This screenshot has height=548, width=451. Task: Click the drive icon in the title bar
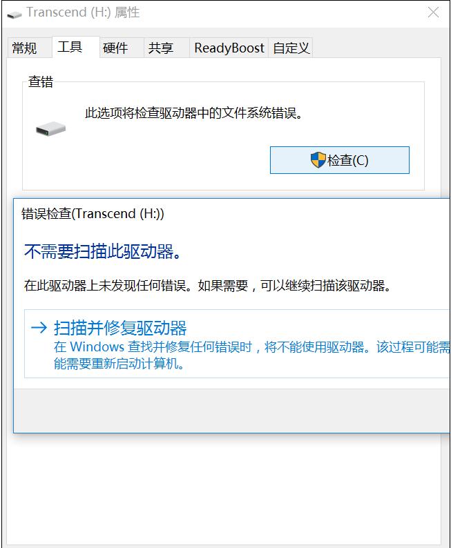[x=15, y=14]
